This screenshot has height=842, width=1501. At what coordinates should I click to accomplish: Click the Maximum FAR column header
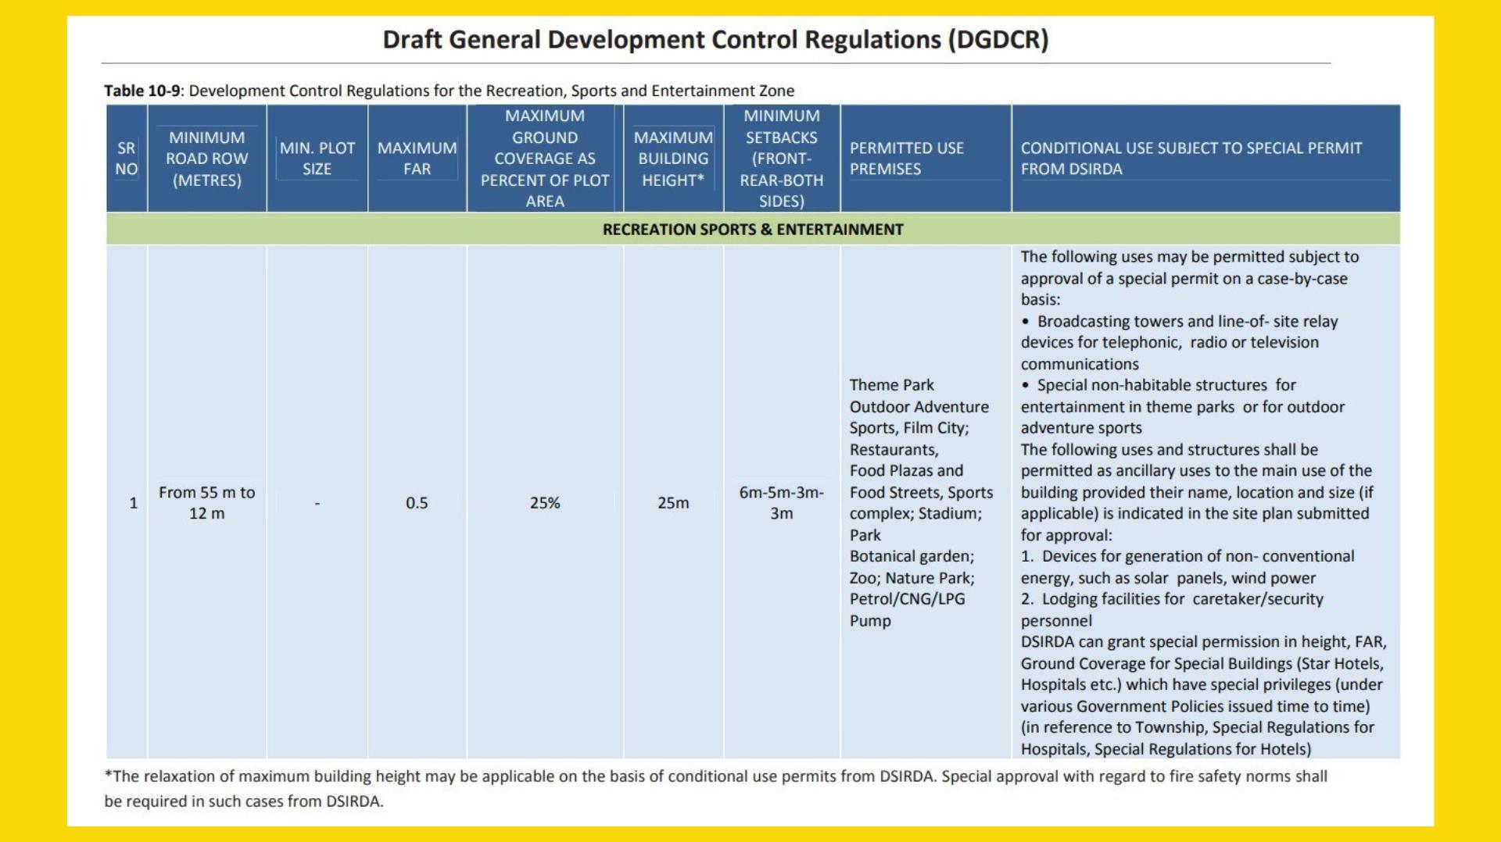[x=417, y=159]
